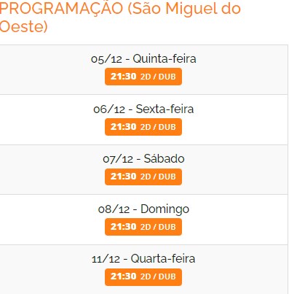Viewport: 289px width, 294px height.
Task: Click the 21:30 time text in Quinta-feira row
Action: tap(124, 77)
